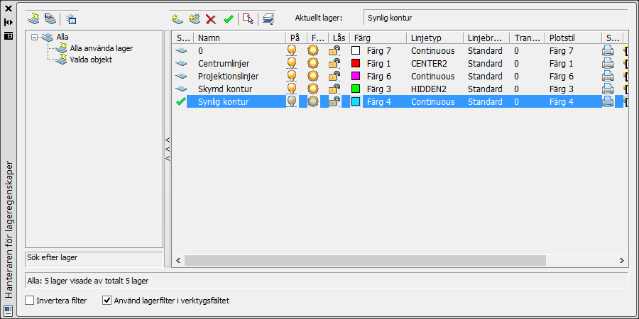Collapse the Alla tree node
Image resolution: width=639 pixels, height=319 pixels.
coord(34,37)
